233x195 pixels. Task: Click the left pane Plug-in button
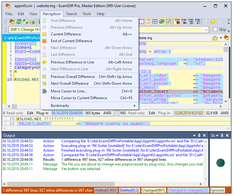[x=42, y=113]
